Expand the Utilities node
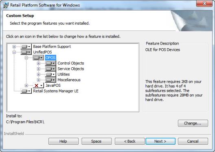 [39, 74]
